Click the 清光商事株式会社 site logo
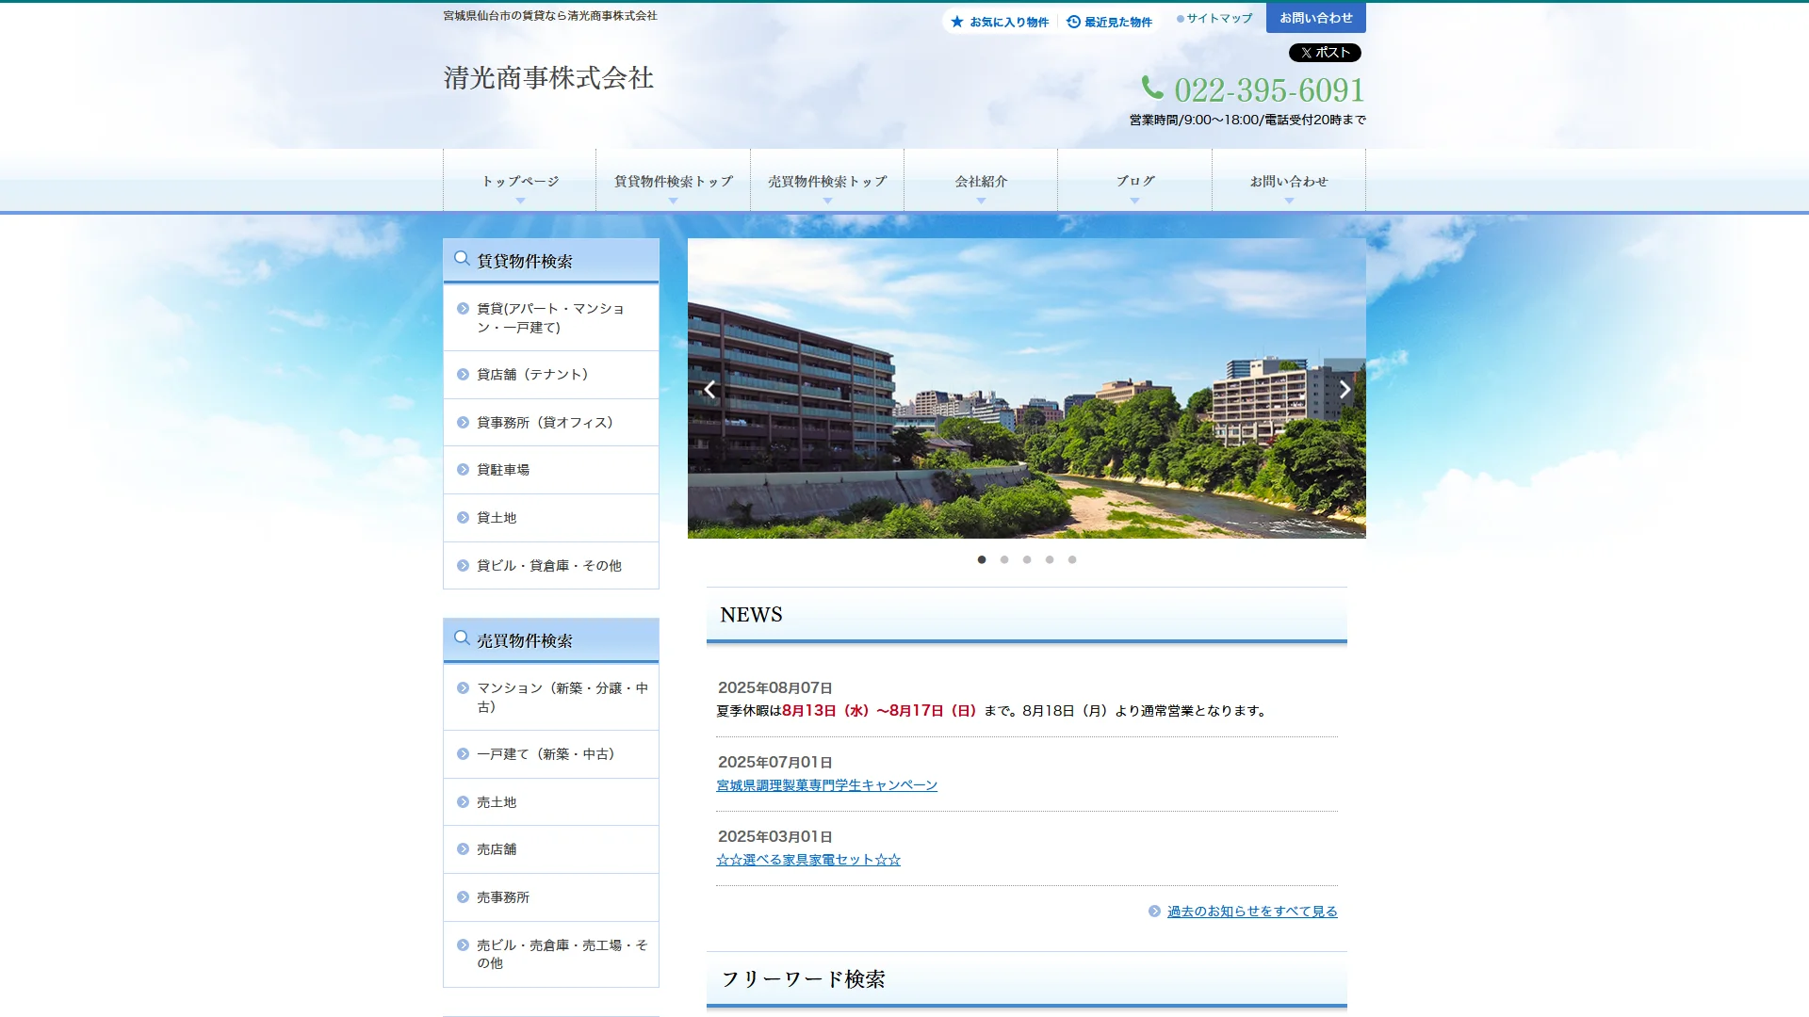This screenshot has height=1017, width=1809. coord(548,77)
